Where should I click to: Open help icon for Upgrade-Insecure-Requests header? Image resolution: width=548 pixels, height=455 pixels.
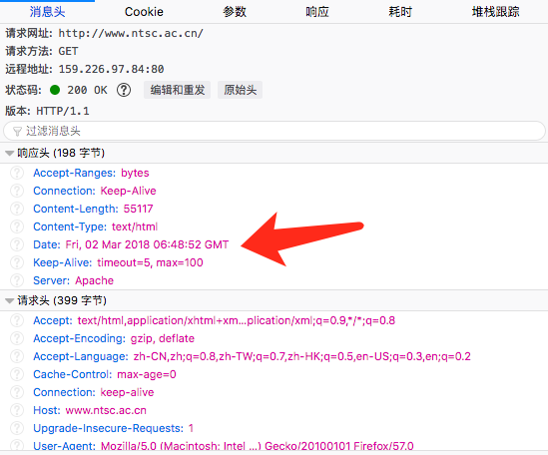pos(17,428)
